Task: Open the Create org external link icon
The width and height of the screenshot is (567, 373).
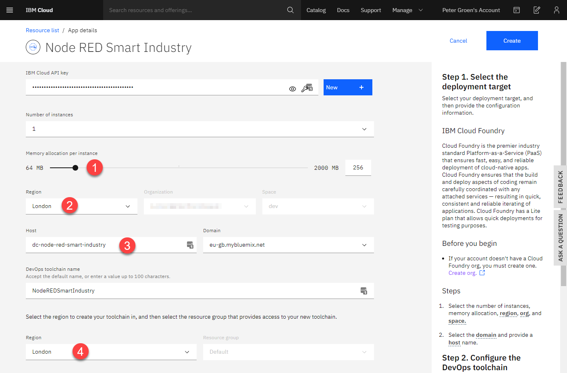Action: [x=482, y=273]
